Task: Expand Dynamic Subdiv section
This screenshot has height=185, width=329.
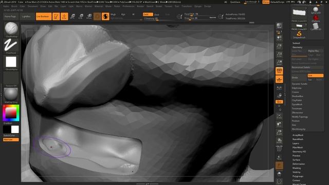Action: (x=299, y=84)
